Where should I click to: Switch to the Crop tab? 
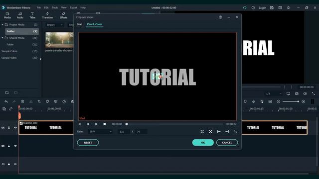click(79, 24)
